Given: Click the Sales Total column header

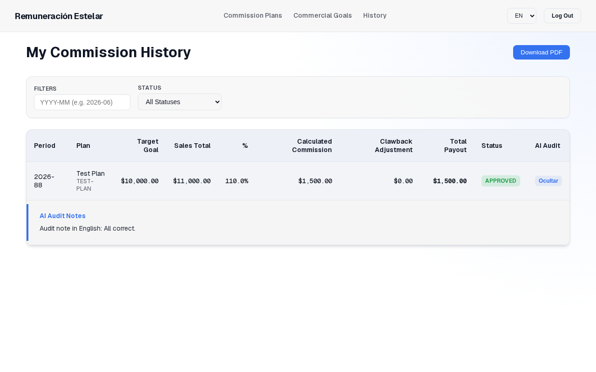Looking at the screenshot, I should coord(192,146).
